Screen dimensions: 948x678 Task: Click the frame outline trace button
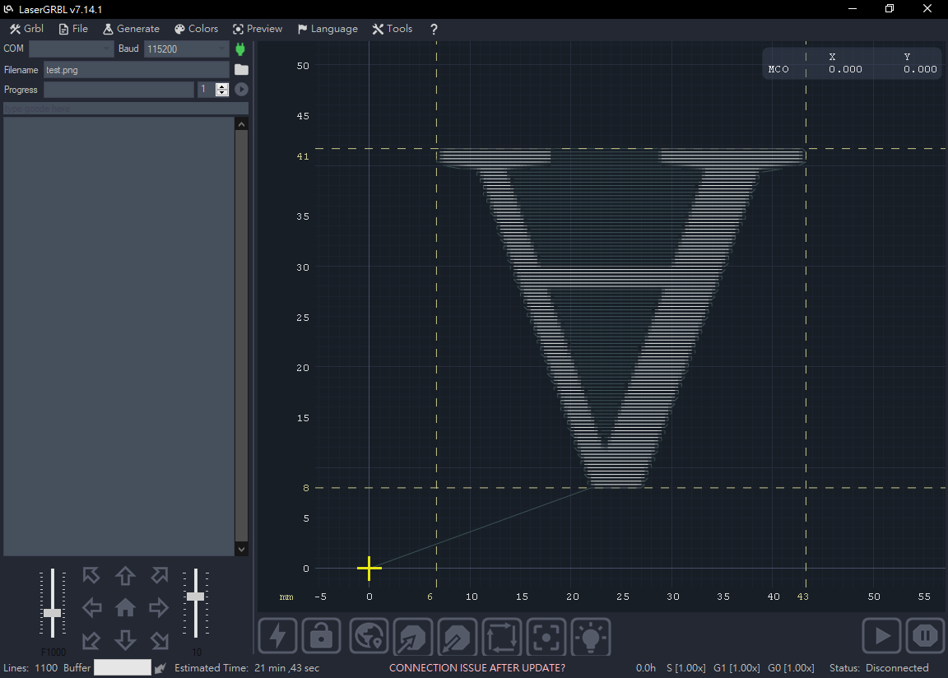tap(501, 636)
